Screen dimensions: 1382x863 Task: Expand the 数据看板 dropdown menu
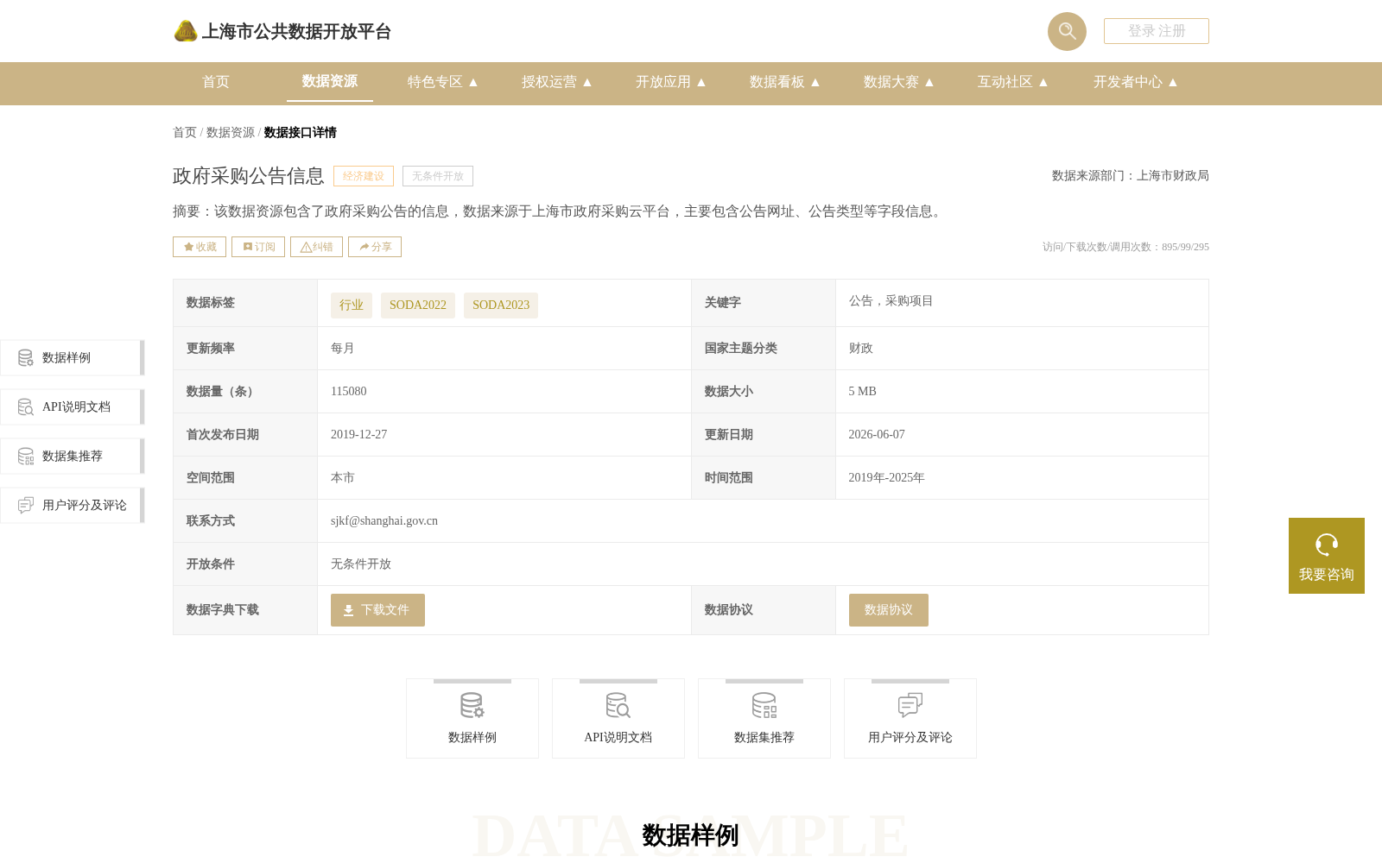(x=785, y=82)
